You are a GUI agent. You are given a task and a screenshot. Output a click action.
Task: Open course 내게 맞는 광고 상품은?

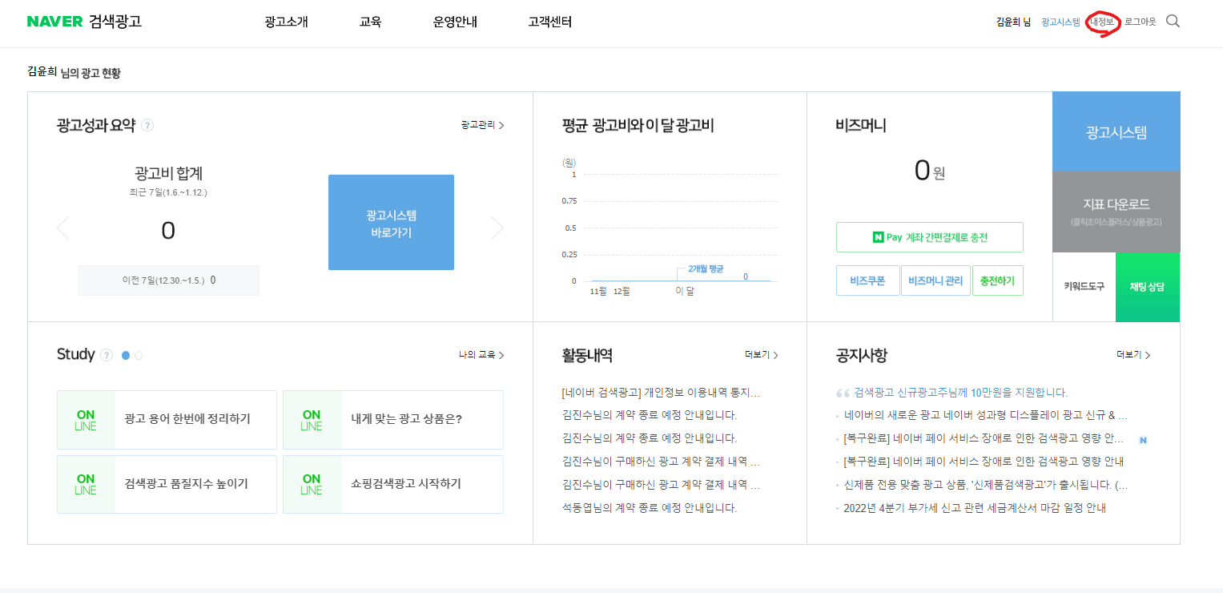pyautogui.click(x=393, y=420)
